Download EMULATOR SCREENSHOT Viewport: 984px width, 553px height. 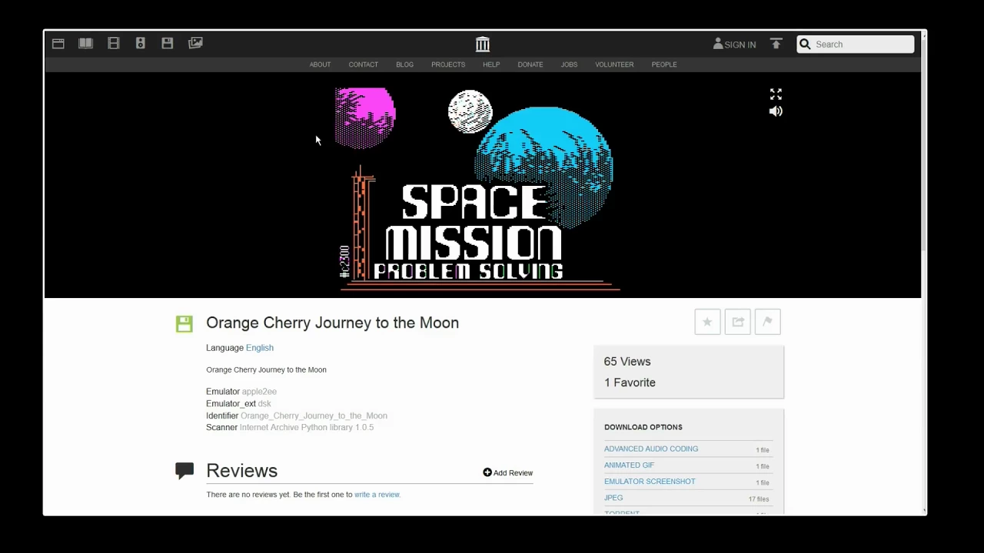pyautogui.click(x=650, y=482)
